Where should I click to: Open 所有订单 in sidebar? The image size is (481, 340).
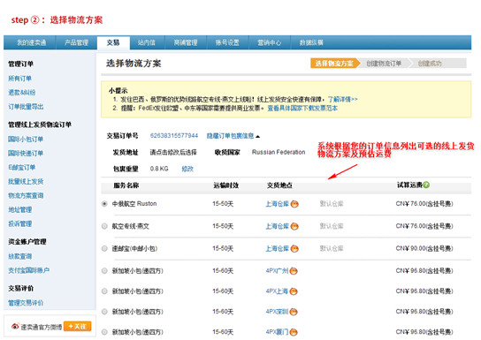(x=20, y=79)
